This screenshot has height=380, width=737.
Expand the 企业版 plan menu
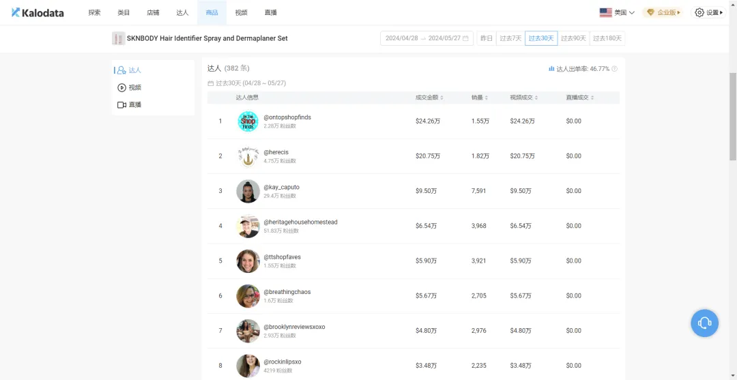(x=663, y=12)
